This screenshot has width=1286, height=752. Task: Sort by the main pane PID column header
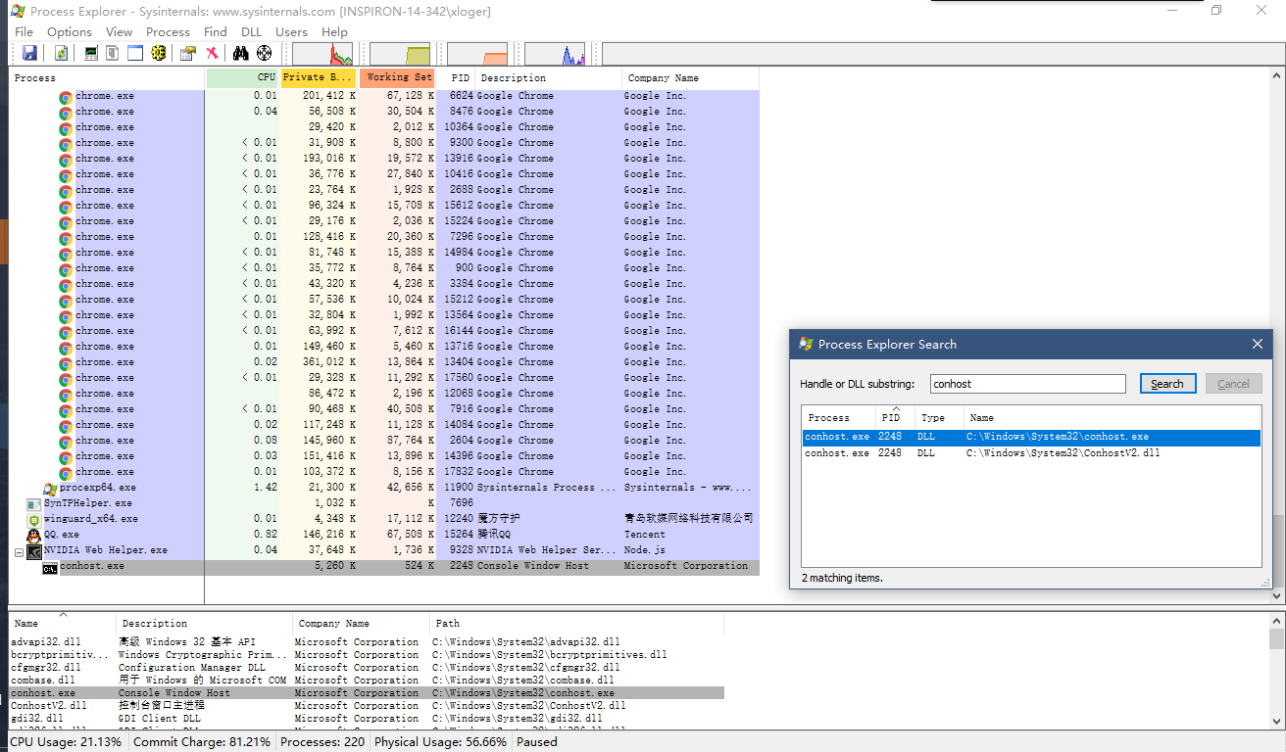click(456, 77)
